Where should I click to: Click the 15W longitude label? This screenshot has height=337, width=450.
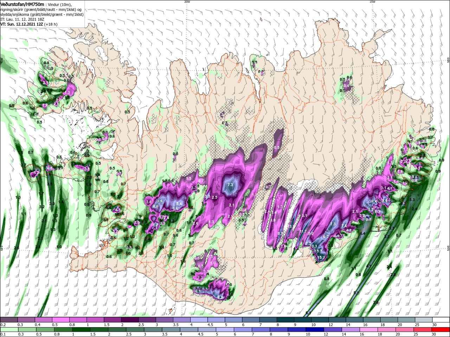[x=372, y=2]
